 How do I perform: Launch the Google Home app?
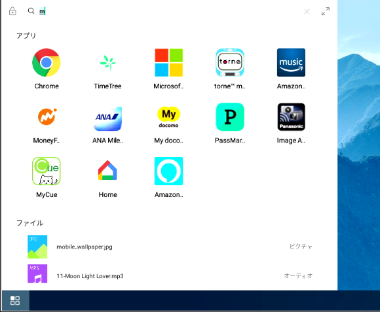point(107,171)
